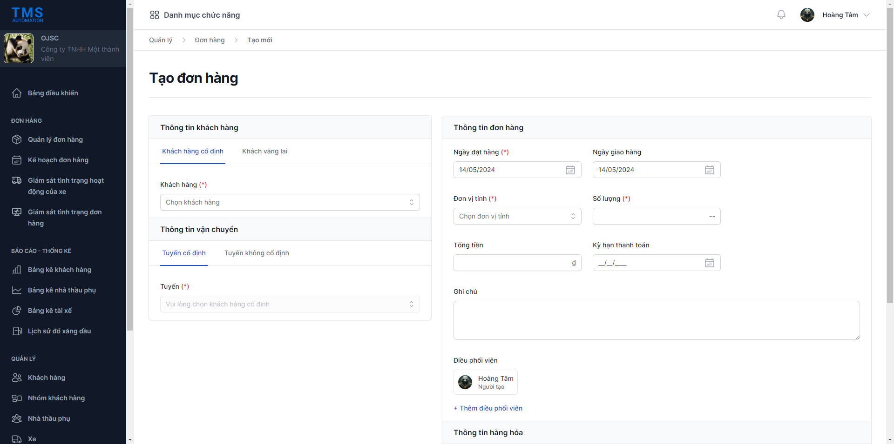Expand the Tuyến route dropdown
Screen dimensions: 894x444
pyautogui.click(x=290, y=304)
